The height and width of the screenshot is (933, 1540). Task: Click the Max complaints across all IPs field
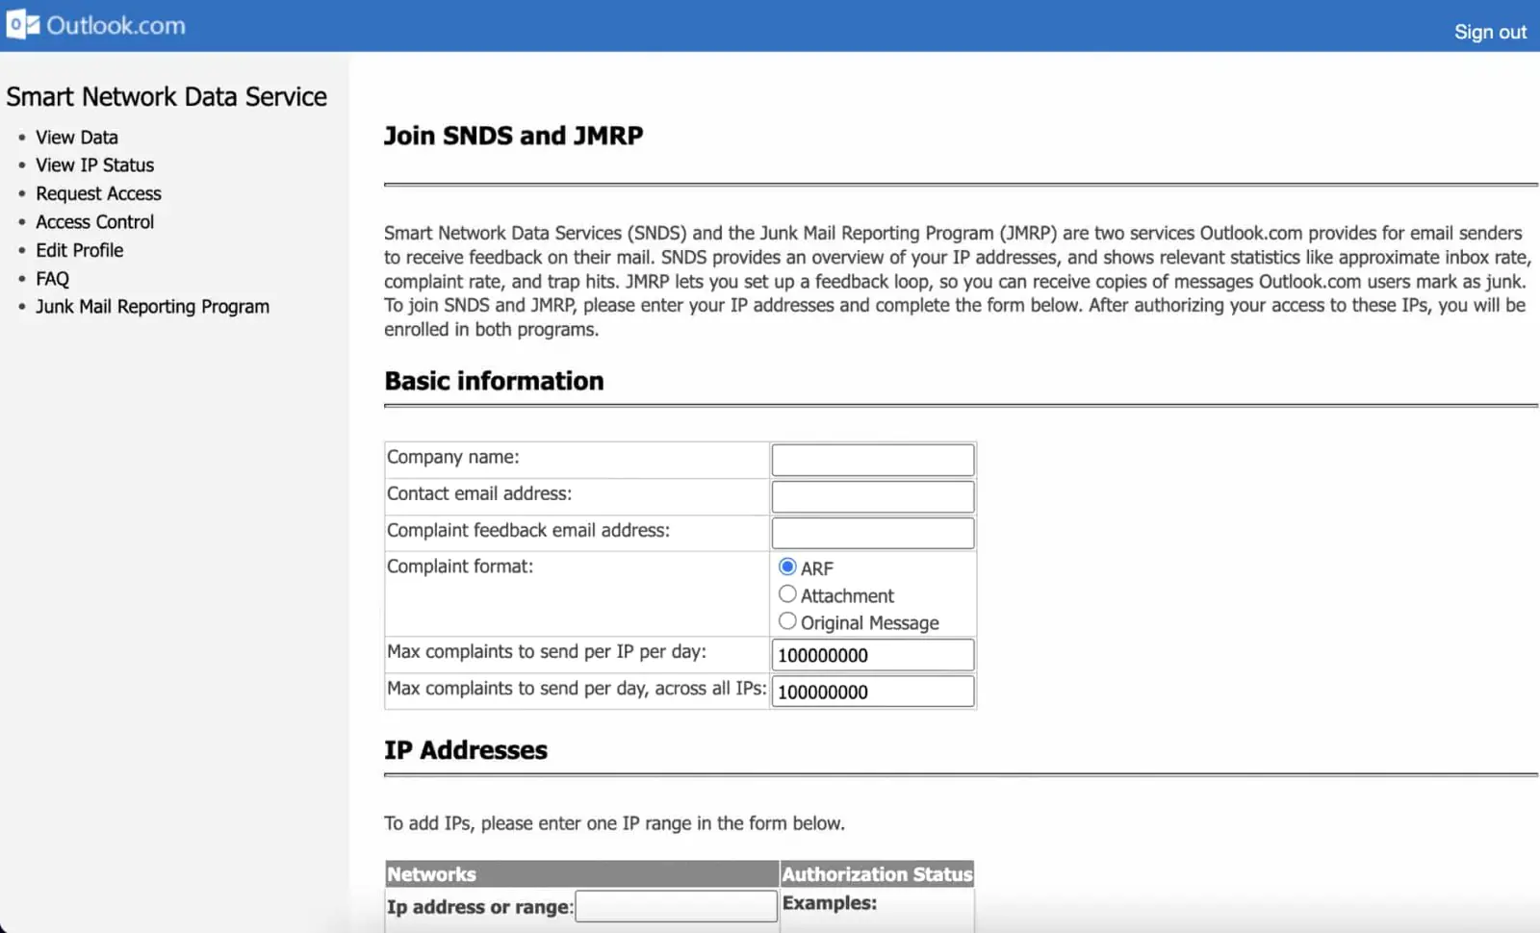(873, 692)
